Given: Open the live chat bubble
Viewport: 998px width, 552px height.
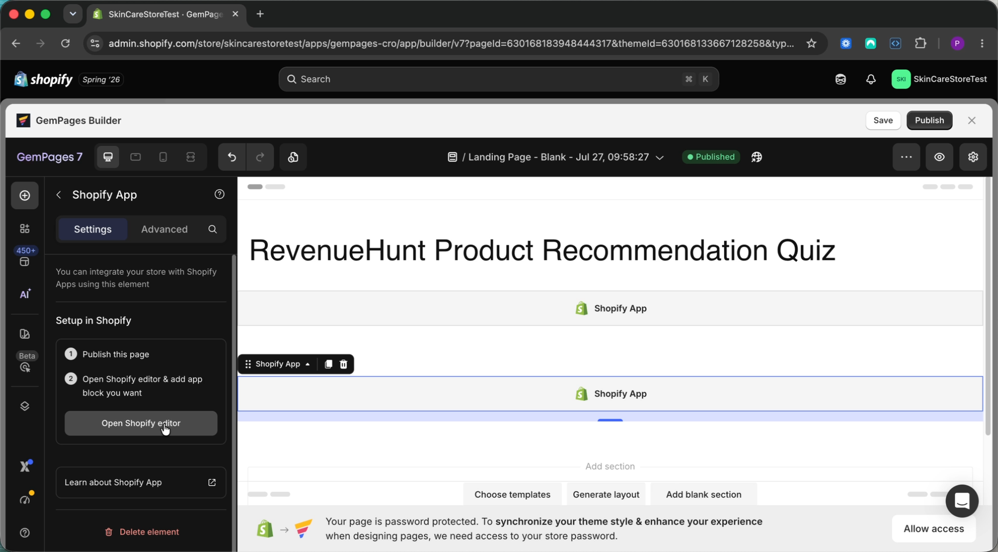Looking at the screenshot, I should [x=962, y=501].
